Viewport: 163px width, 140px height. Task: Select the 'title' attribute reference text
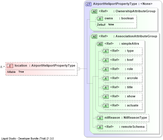(130, 87)
